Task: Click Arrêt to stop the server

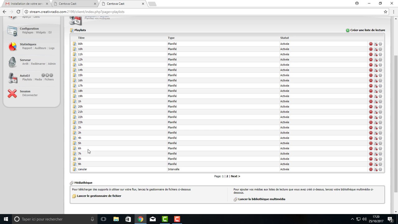Action: tap(25, 64)
